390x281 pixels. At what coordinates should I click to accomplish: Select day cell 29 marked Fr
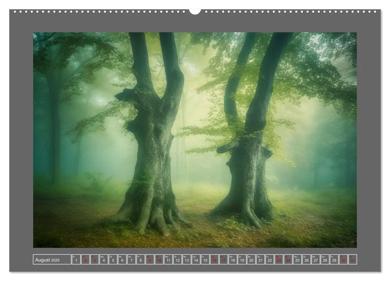point(334,260)
